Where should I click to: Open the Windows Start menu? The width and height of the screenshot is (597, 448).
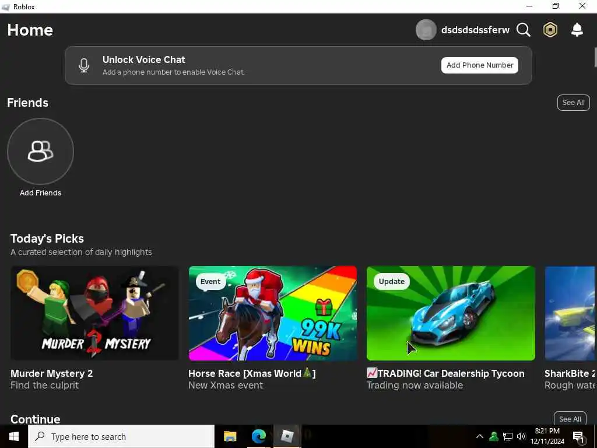point(14,436)
